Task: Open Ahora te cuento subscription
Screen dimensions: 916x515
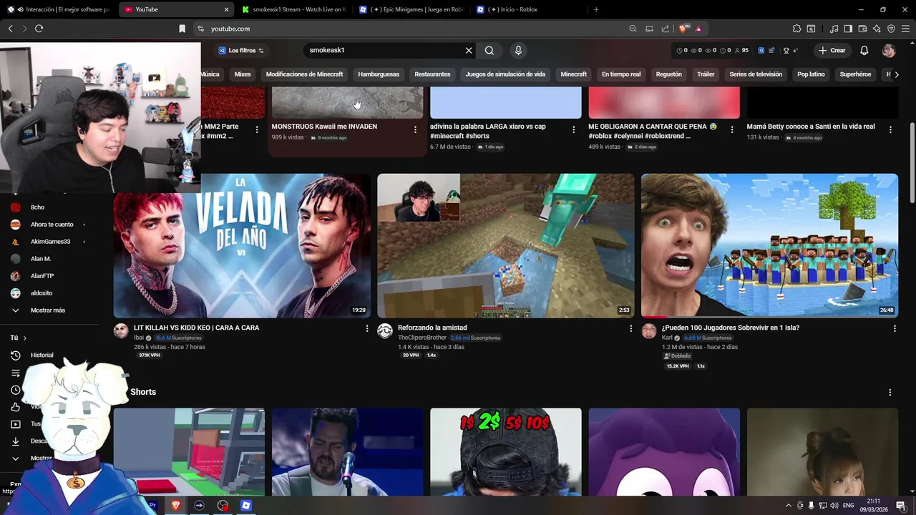Action: [52, 225]
